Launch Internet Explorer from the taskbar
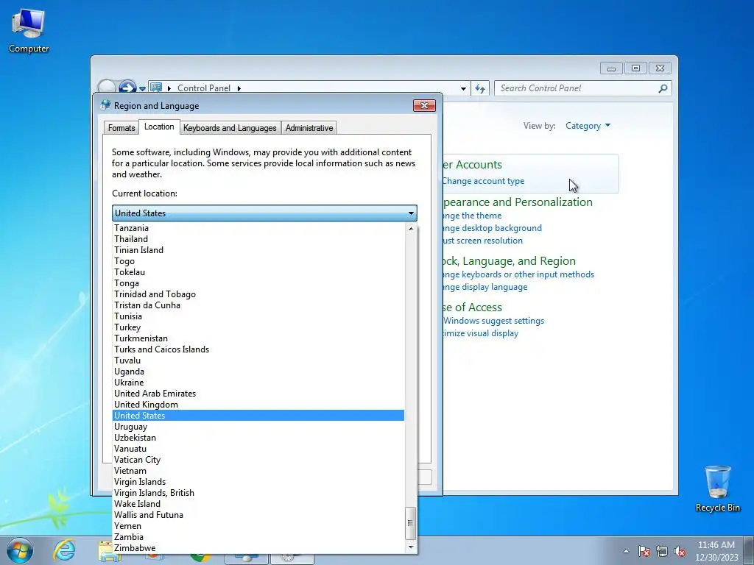This screenshot has width=754, height=565. 65,550
